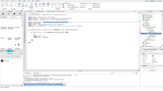Click the Help icon in title bar
Screen dimensions: 163x91
pos(151,1)
